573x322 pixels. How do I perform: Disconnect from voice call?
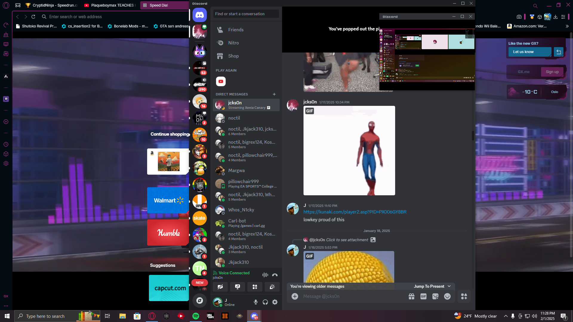pos(275,275)
